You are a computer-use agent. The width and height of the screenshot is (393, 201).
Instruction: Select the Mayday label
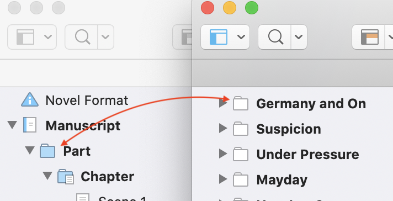282,180
